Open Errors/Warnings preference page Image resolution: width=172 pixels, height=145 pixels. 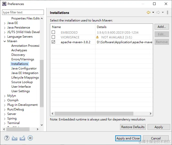tap(23, 59)
